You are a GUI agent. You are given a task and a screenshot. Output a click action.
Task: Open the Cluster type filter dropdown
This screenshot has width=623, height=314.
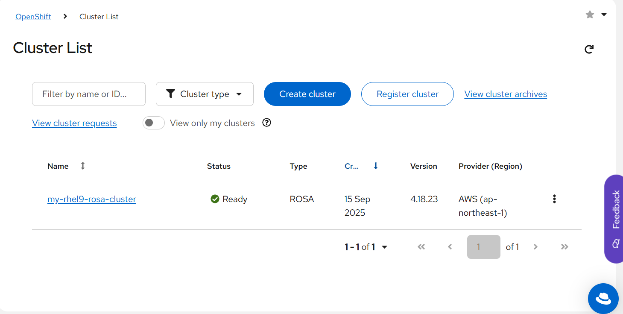tap(205, 94)
